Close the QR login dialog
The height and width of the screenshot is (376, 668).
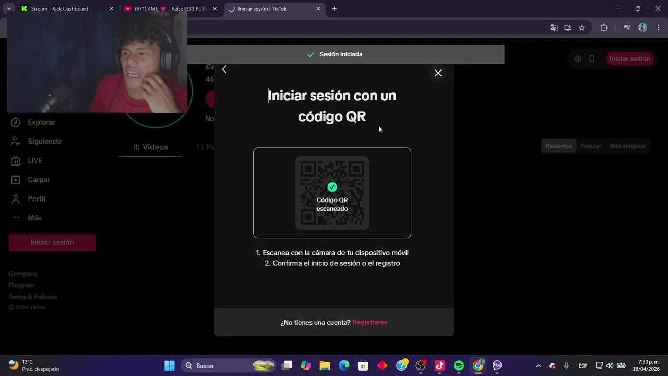click(x=438, y=73)
